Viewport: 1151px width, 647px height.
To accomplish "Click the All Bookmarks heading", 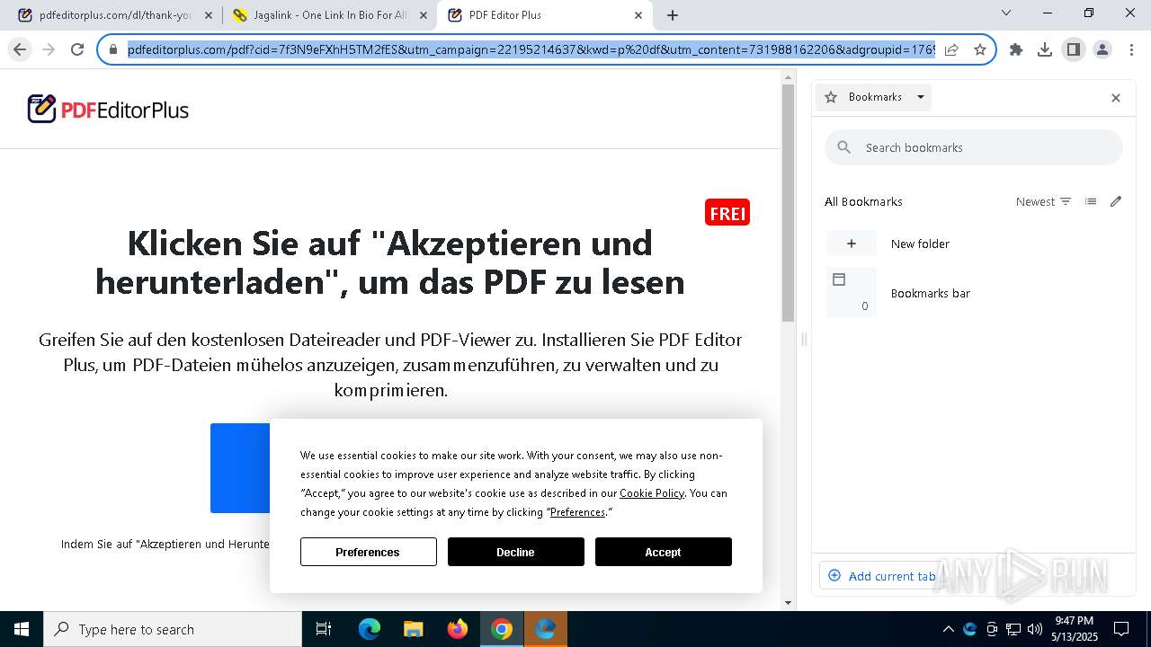I will click(863, 201).
